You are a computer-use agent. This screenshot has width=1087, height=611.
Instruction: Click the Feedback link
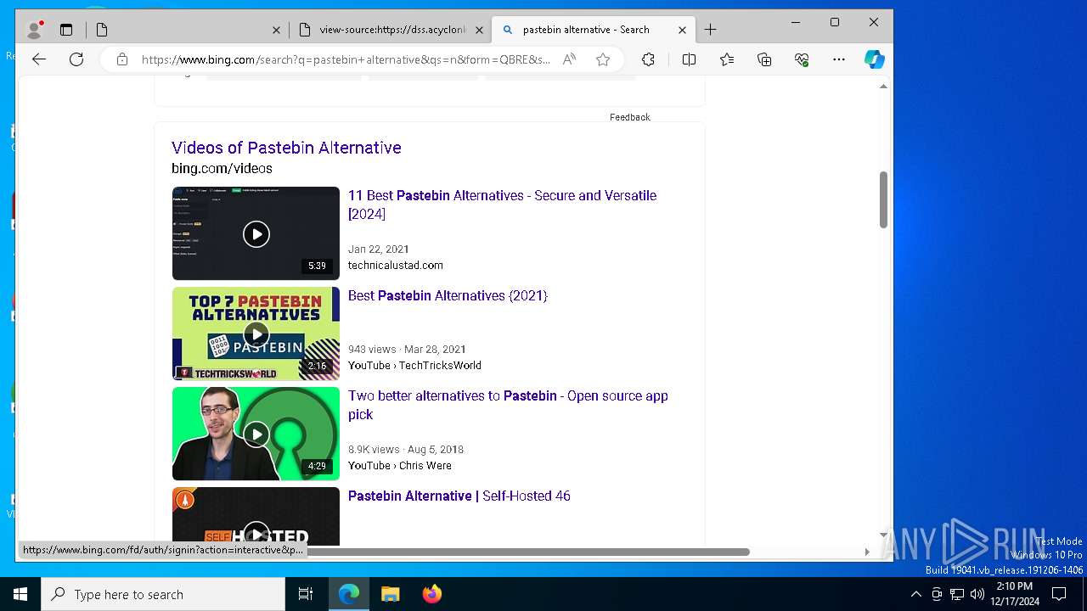[629, 117]
